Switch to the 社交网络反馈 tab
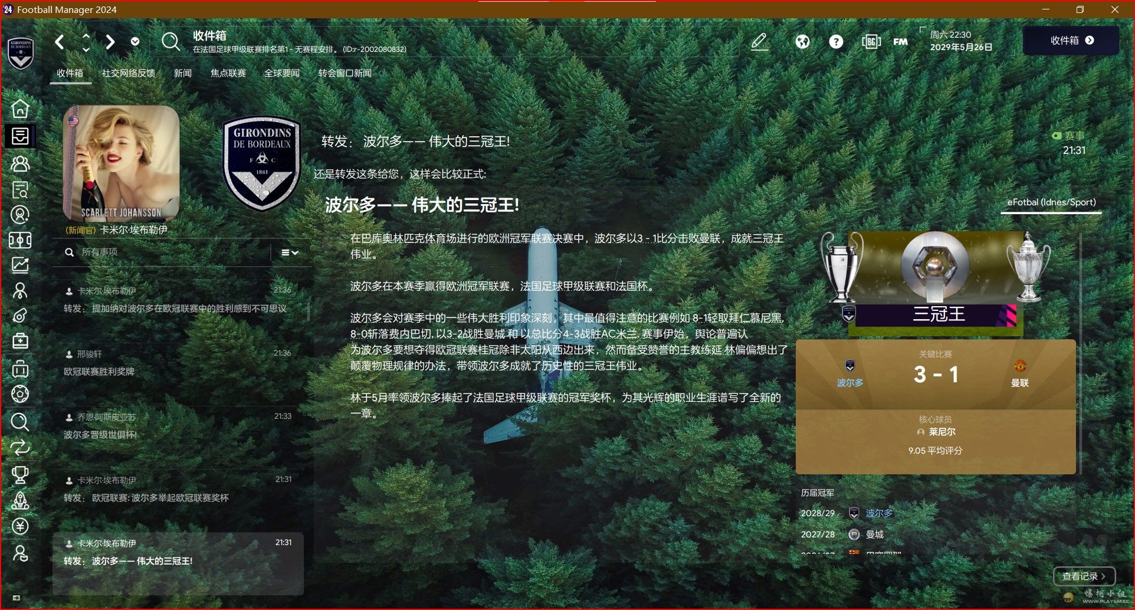Screen dimensions: 1135x610 click(x=129, y=73)
